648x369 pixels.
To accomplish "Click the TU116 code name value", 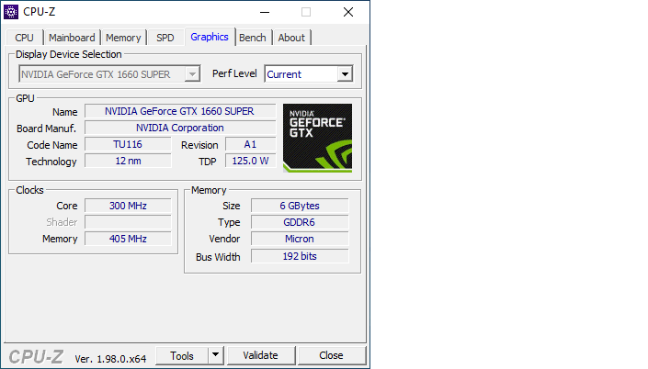I will coord(128,144).
